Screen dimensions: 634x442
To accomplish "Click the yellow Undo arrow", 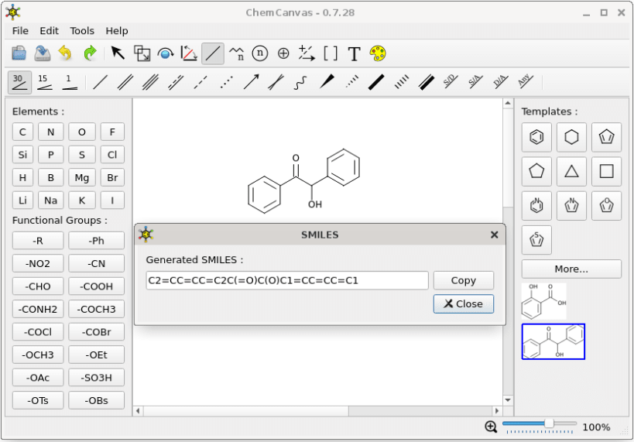I will tap(65, 53).
